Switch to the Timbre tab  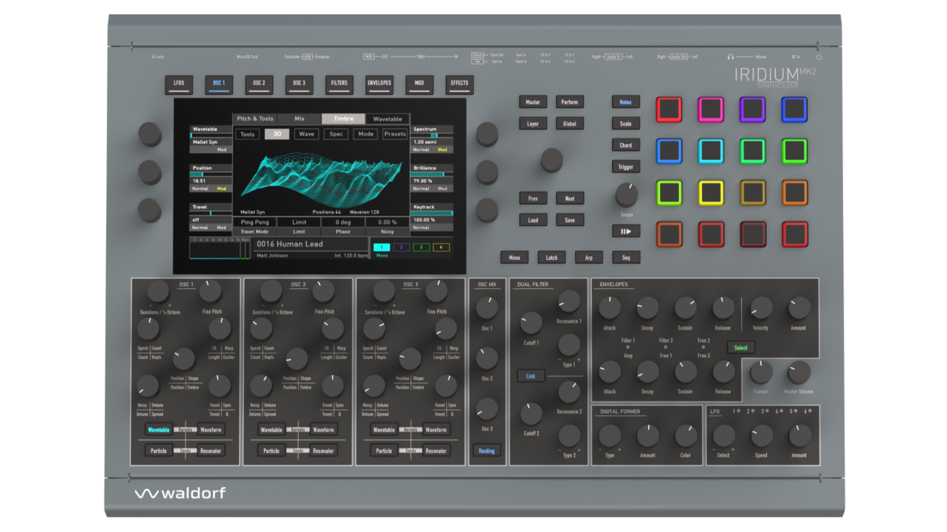(343, 118)
